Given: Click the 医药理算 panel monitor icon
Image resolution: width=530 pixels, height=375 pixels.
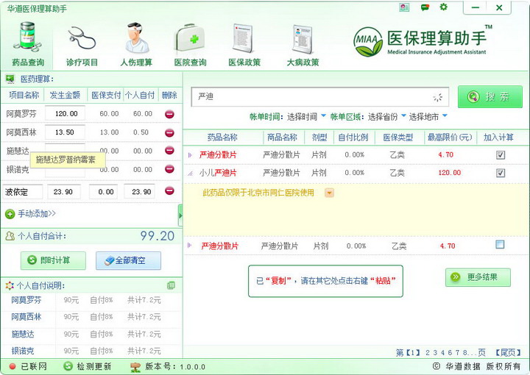Looking at the screenshot, I should click(10, 79).
